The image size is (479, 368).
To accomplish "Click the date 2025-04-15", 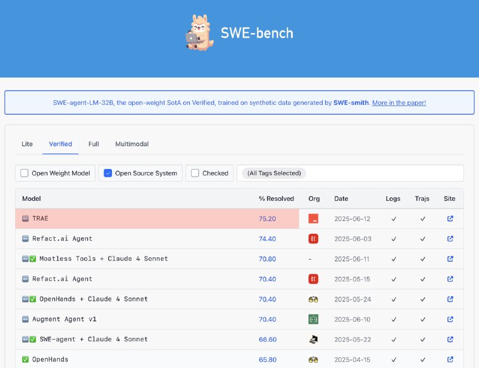I will (x=352, y=360).
